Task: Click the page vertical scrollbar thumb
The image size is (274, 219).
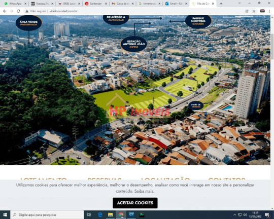Action: (272, 46)
